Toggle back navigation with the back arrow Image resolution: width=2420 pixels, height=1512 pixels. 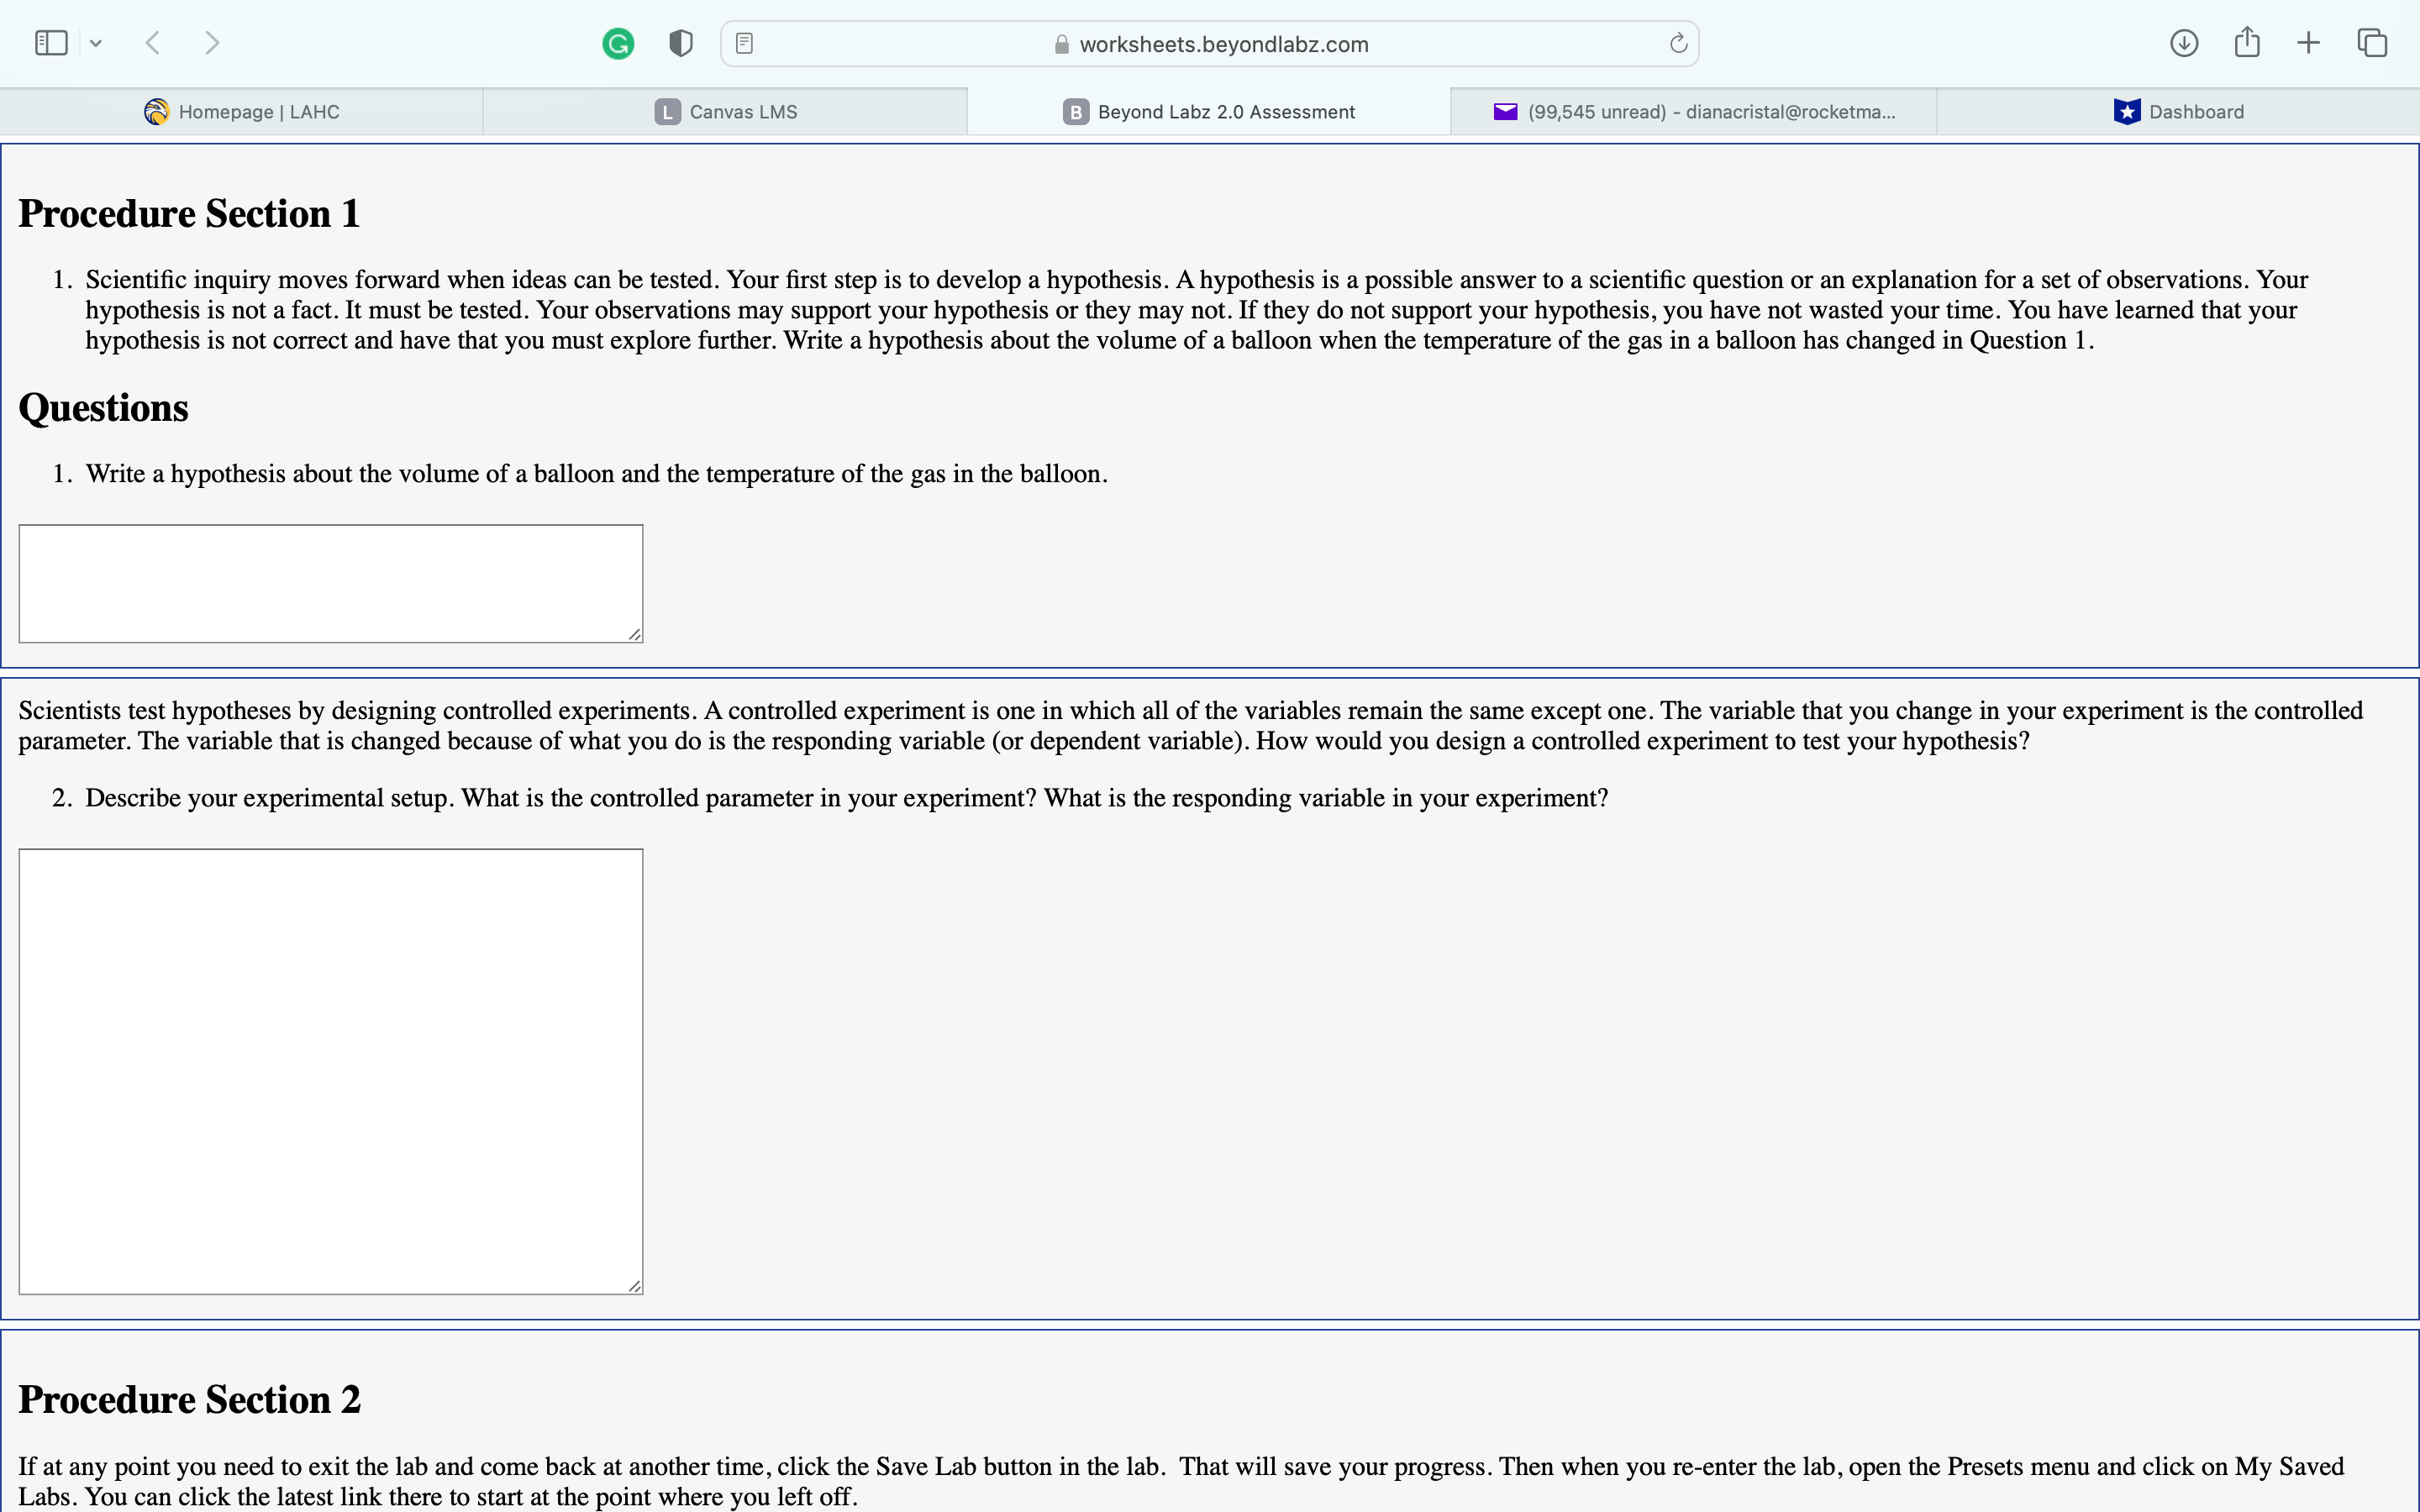[x=153, y=42]
